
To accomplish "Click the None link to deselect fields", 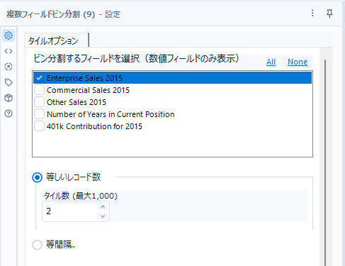I will [x=298, y=62].
